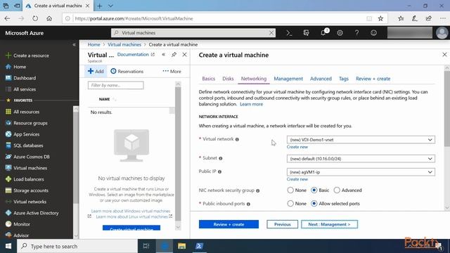Viewport: 450px width, 253px height.
Task: Clear the Virtual machines search text
Action: [271, 33]
